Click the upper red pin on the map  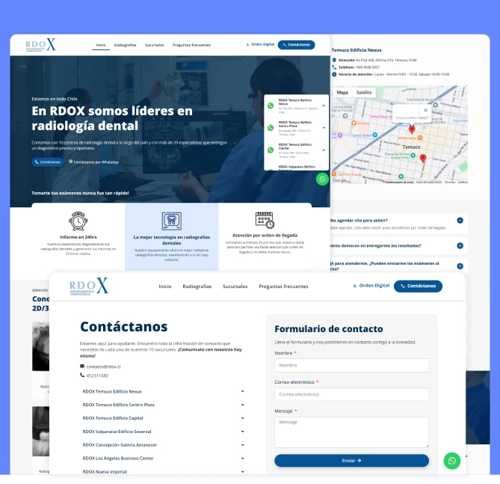coord(411,129)
